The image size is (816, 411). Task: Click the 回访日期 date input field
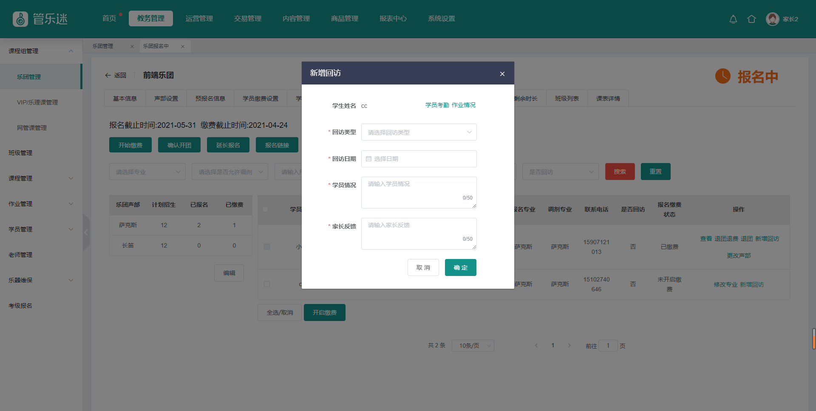tap(419, 159)
